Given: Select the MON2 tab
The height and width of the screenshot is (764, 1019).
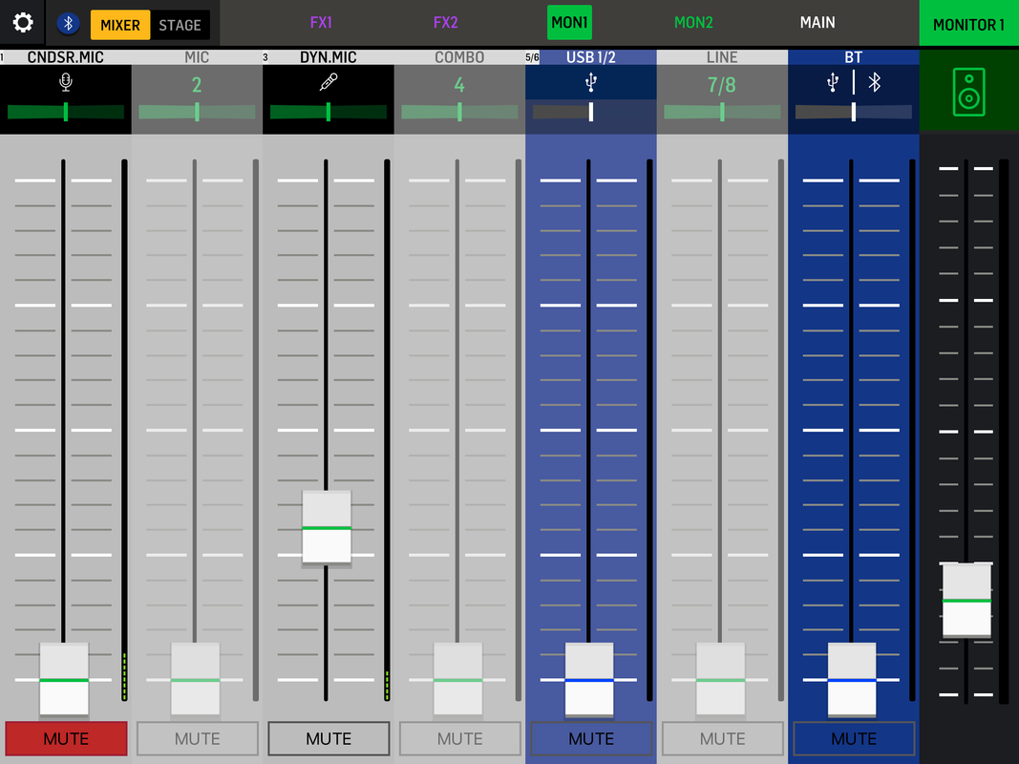Looking at the screenshot, I should [x=693, y=23].
